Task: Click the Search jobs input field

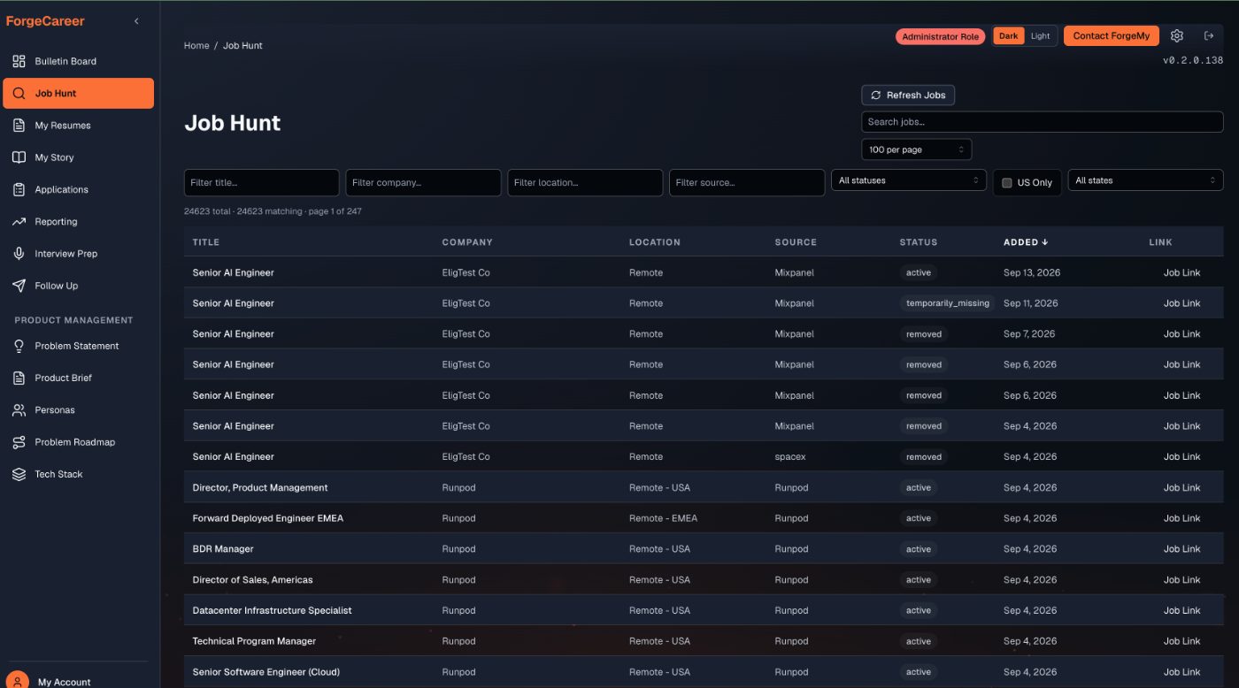Action: click(x=1043, y=122)
